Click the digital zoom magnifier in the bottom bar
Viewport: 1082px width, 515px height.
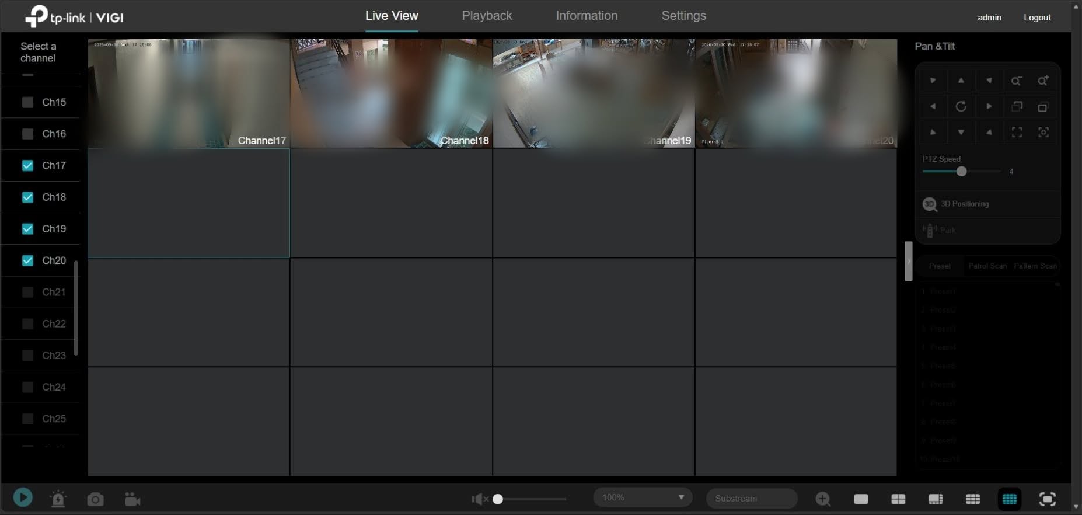point(823,499)
